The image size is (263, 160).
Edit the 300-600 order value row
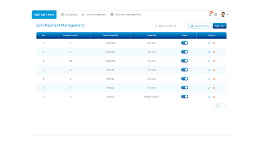click(209, 88)
